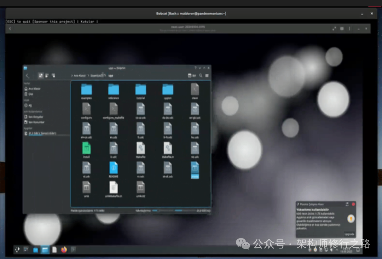Switch to details tree view mode
The width and height of the screenshot is (382, 259).
[53, 75]
